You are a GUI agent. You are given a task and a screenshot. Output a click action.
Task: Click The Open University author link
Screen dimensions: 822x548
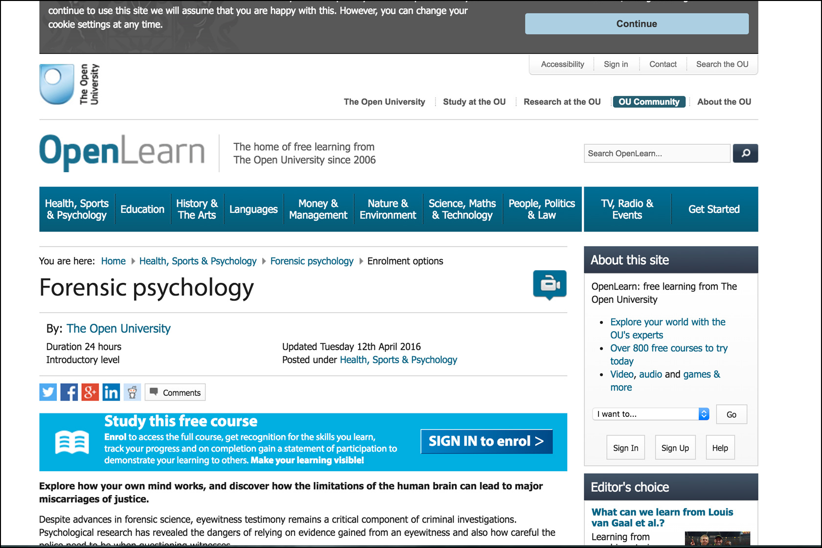point(118,328)
